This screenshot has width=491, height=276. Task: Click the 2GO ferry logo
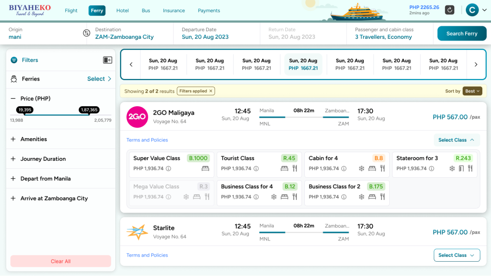[x=137, y=117]
